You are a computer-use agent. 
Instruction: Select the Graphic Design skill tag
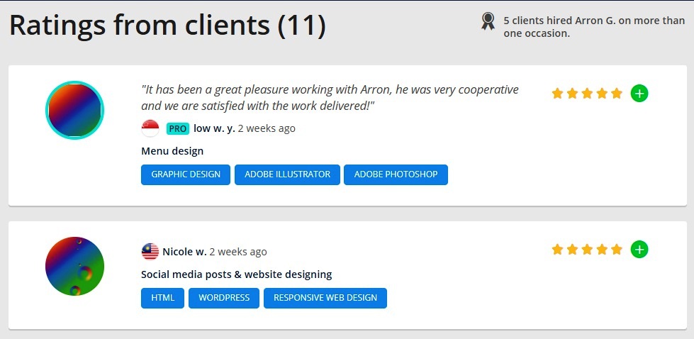[x=186, y=174]
